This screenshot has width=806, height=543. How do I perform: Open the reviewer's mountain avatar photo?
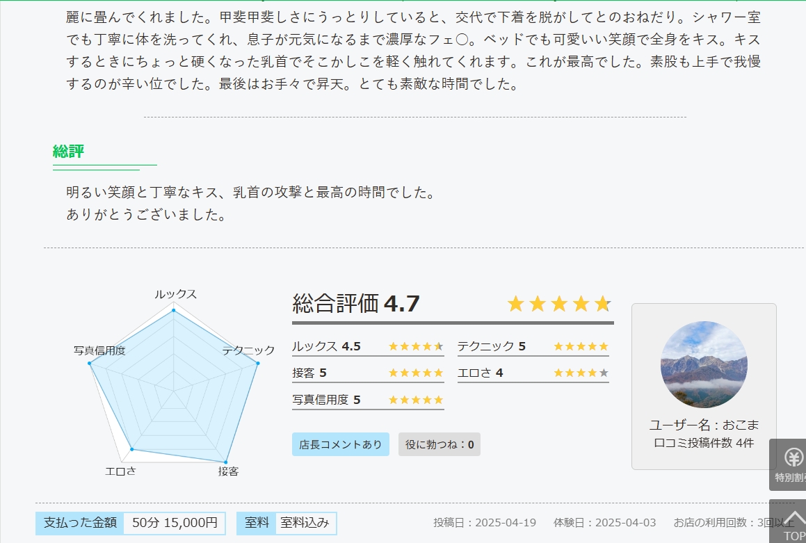point(704,364)
